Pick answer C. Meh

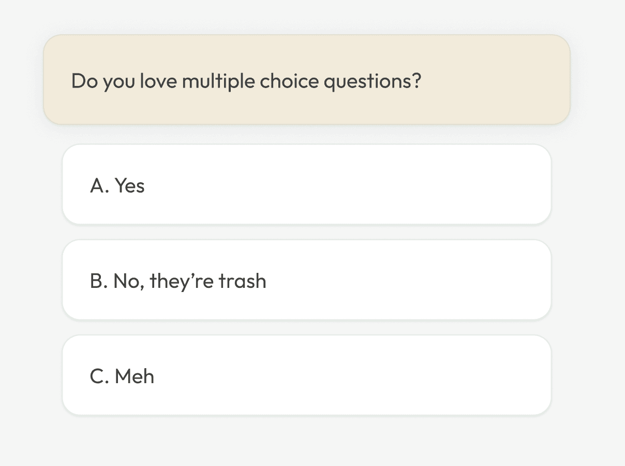point(306,375)
